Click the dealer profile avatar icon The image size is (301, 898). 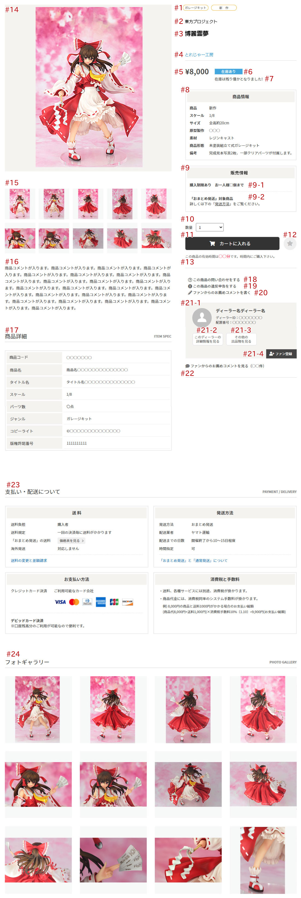click(202, 317)
